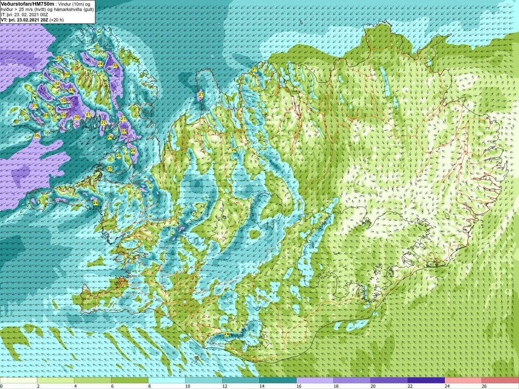Select the 16–18 m/s lavender legend swatch
Viewport: 519px width, 389px height.
pos(315,380)
